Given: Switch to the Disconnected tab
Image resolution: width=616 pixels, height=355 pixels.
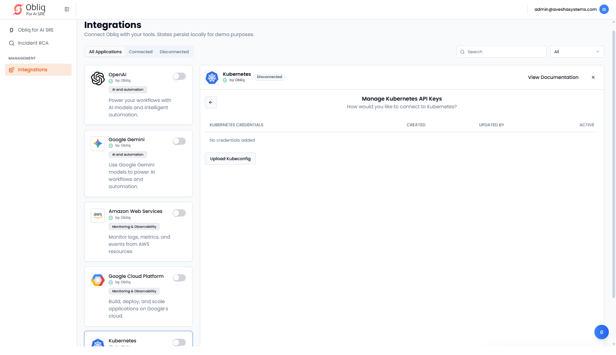Looking at the screenshot, I should tap(174, 52).
